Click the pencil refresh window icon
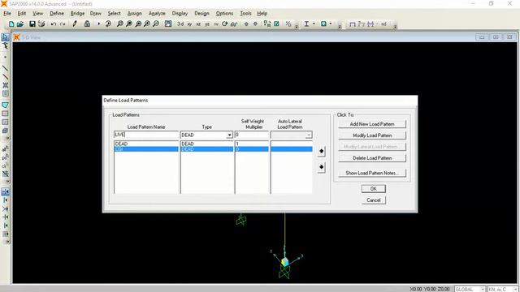Viewport: 520px width, 292px height. point(75,24)
